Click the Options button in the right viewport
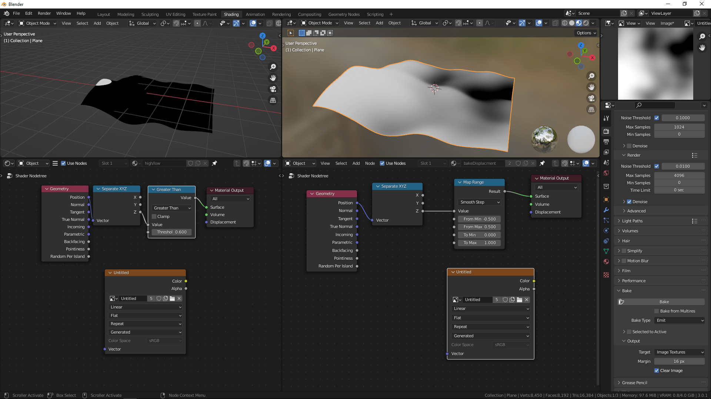 586,33
